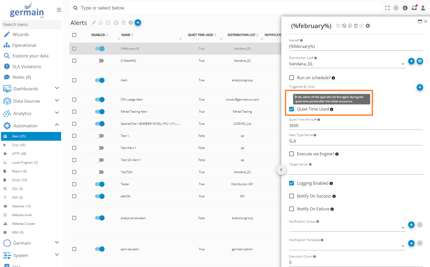Viewport: 430px width, 267px height.
Task: Expand the Dashboards menu section
Action: pos(57,88)
